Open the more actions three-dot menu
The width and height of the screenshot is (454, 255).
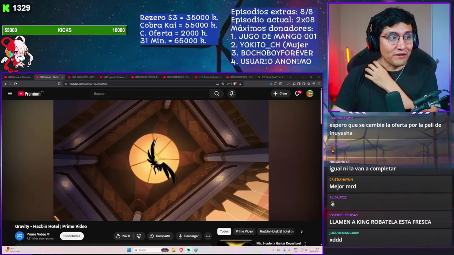[208, 236]
